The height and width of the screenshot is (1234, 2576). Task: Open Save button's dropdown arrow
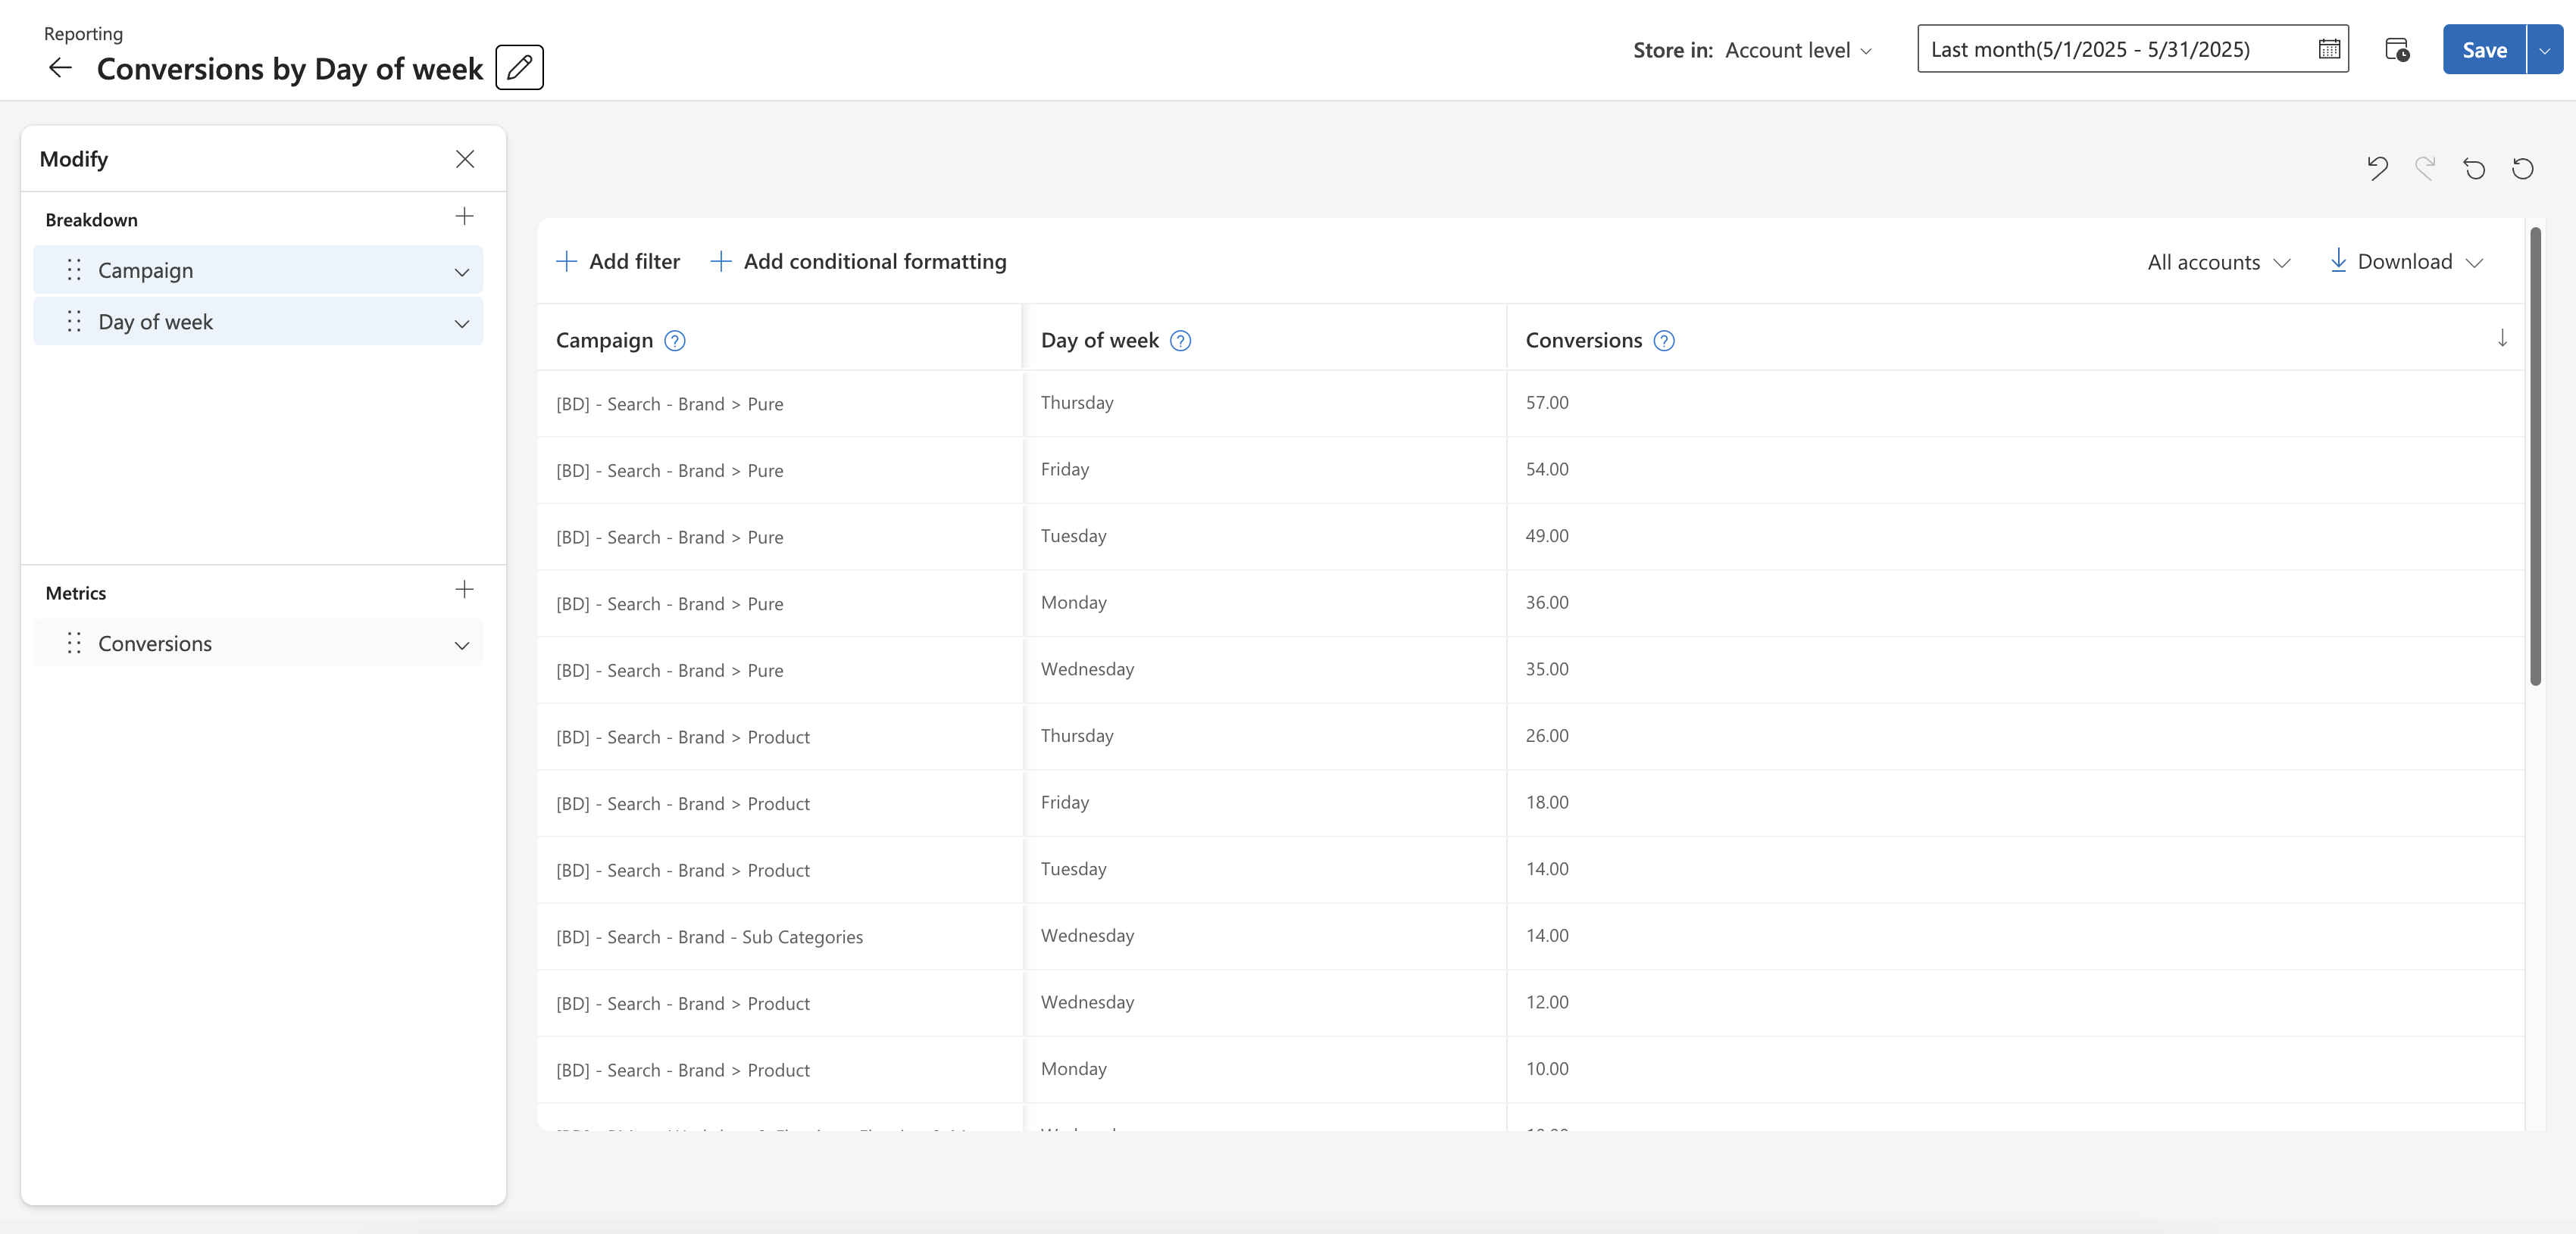coord(2544,50)
